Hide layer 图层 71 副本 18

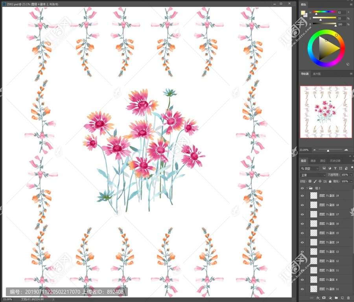click(302, 205)
